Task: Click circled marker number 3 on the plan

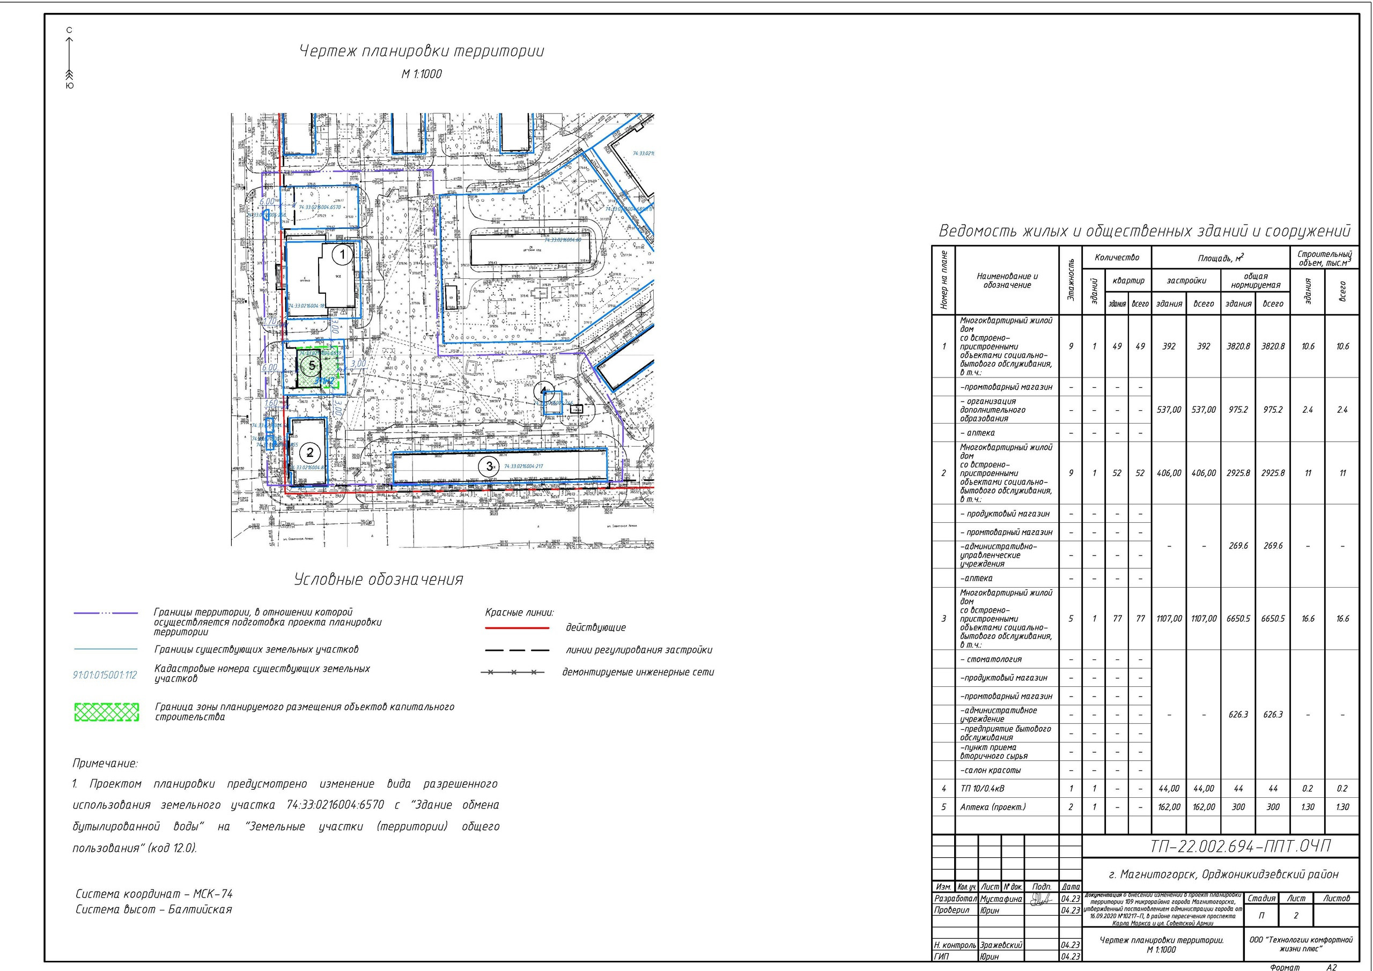Action: point(489,466)
